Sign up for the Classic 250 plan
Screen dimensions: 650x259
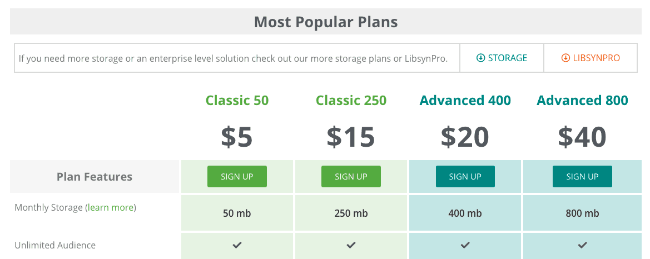[x=351, y=177]
